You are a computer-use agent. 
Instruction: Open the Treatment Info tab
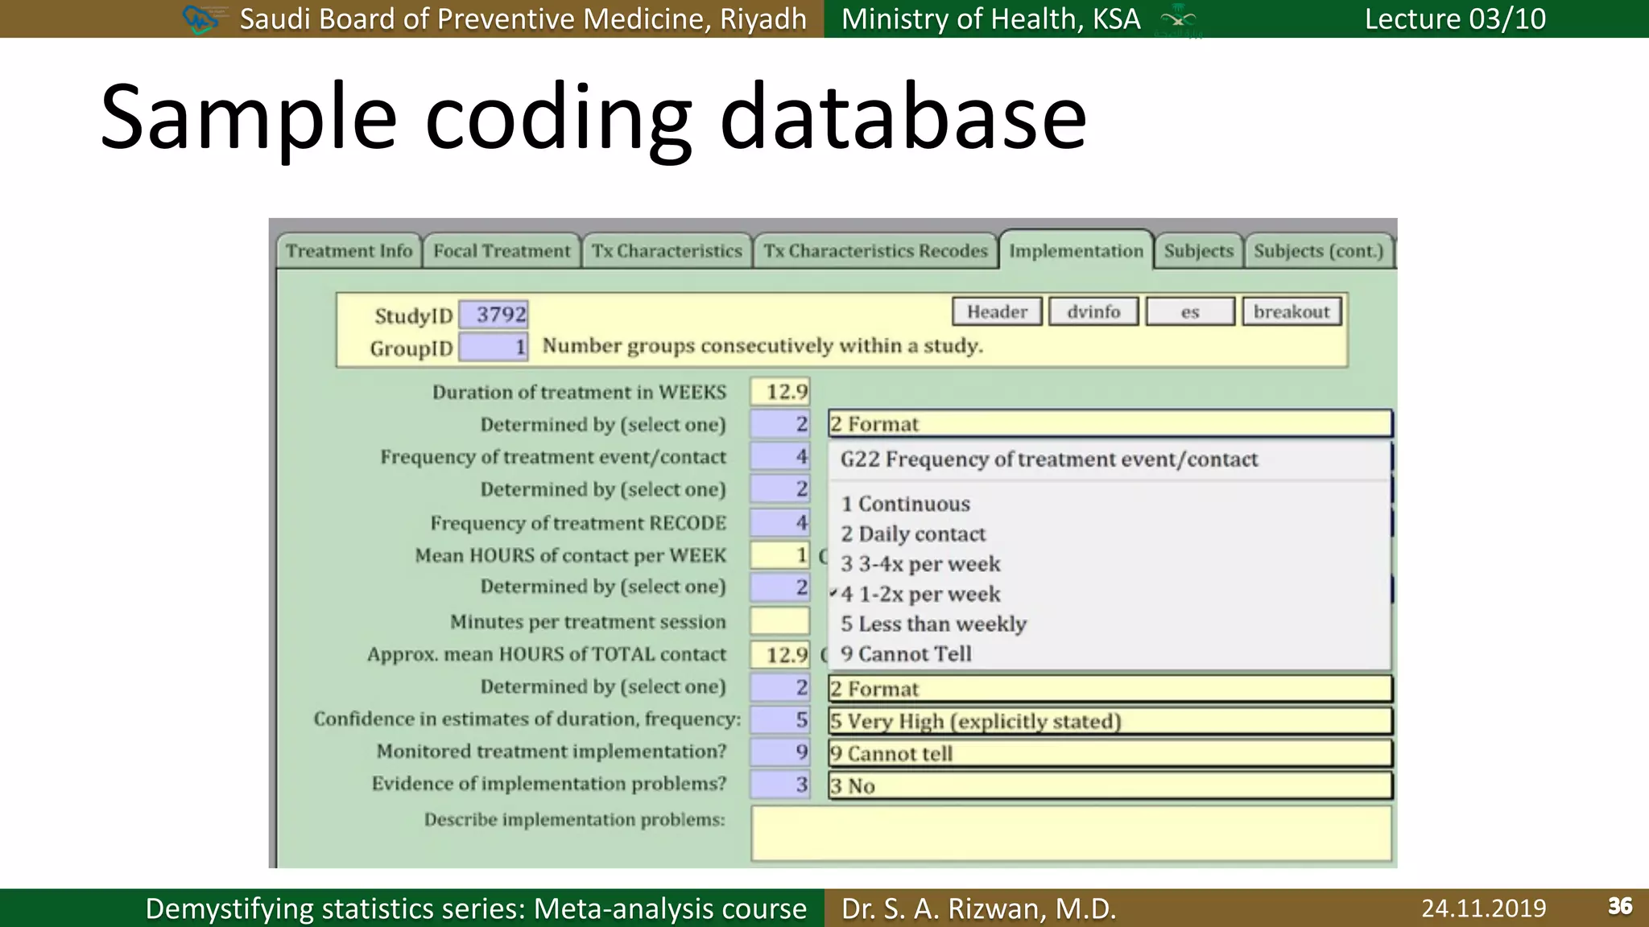click(x=349, y=251)
